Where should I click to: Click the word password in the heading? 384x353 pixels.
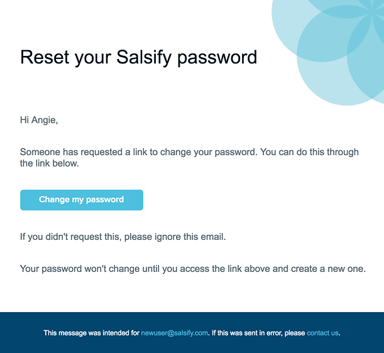(217, 58)
